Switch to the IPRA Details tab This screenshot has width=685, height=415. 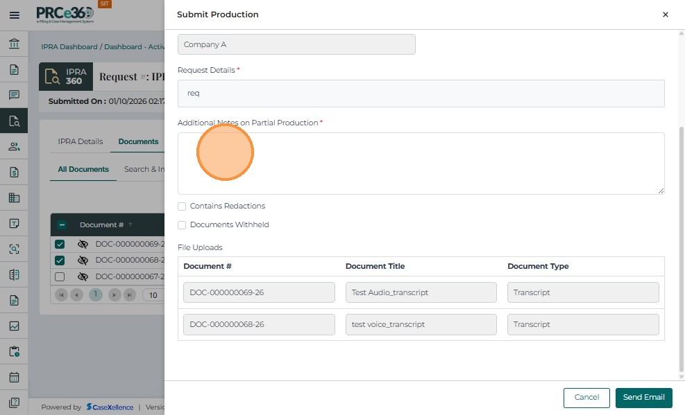[x=81, y=142]
